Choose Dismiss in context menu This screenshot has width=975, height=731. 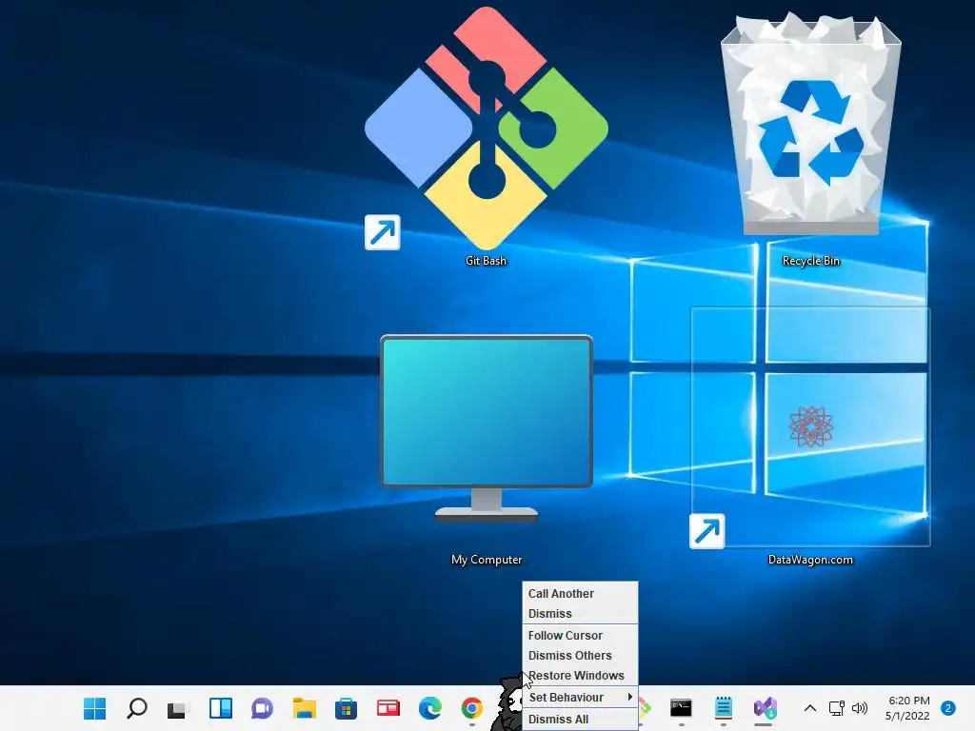[x=580, y=614]
